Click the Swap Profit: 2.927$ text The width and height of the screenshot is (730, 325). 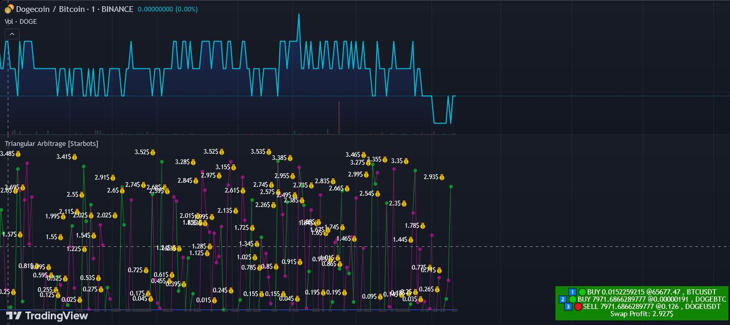(641, 314)
